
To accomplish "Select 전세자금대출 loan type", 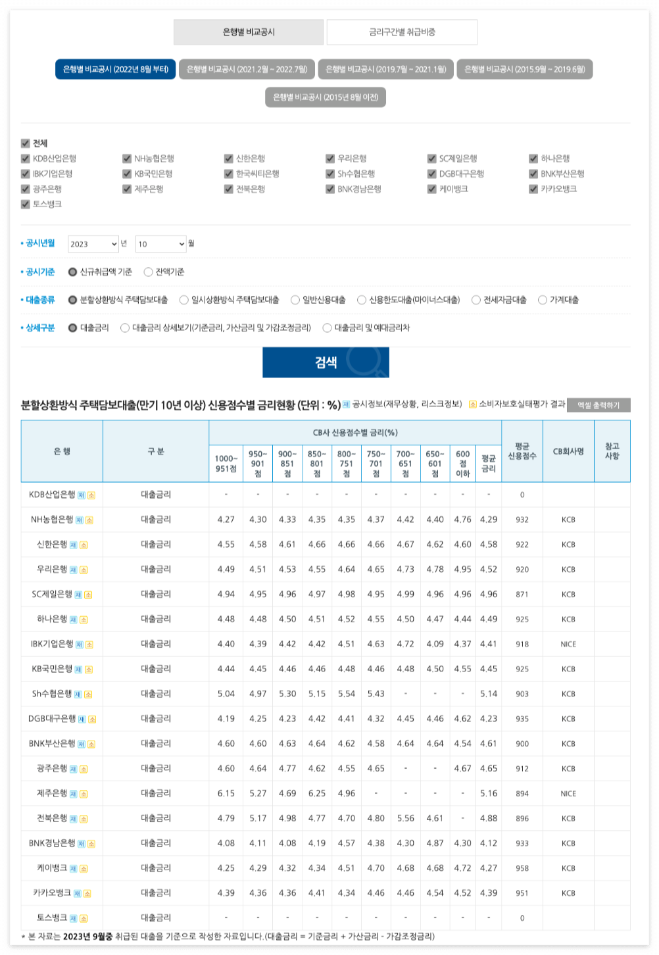I will click(x=476, y=300).
